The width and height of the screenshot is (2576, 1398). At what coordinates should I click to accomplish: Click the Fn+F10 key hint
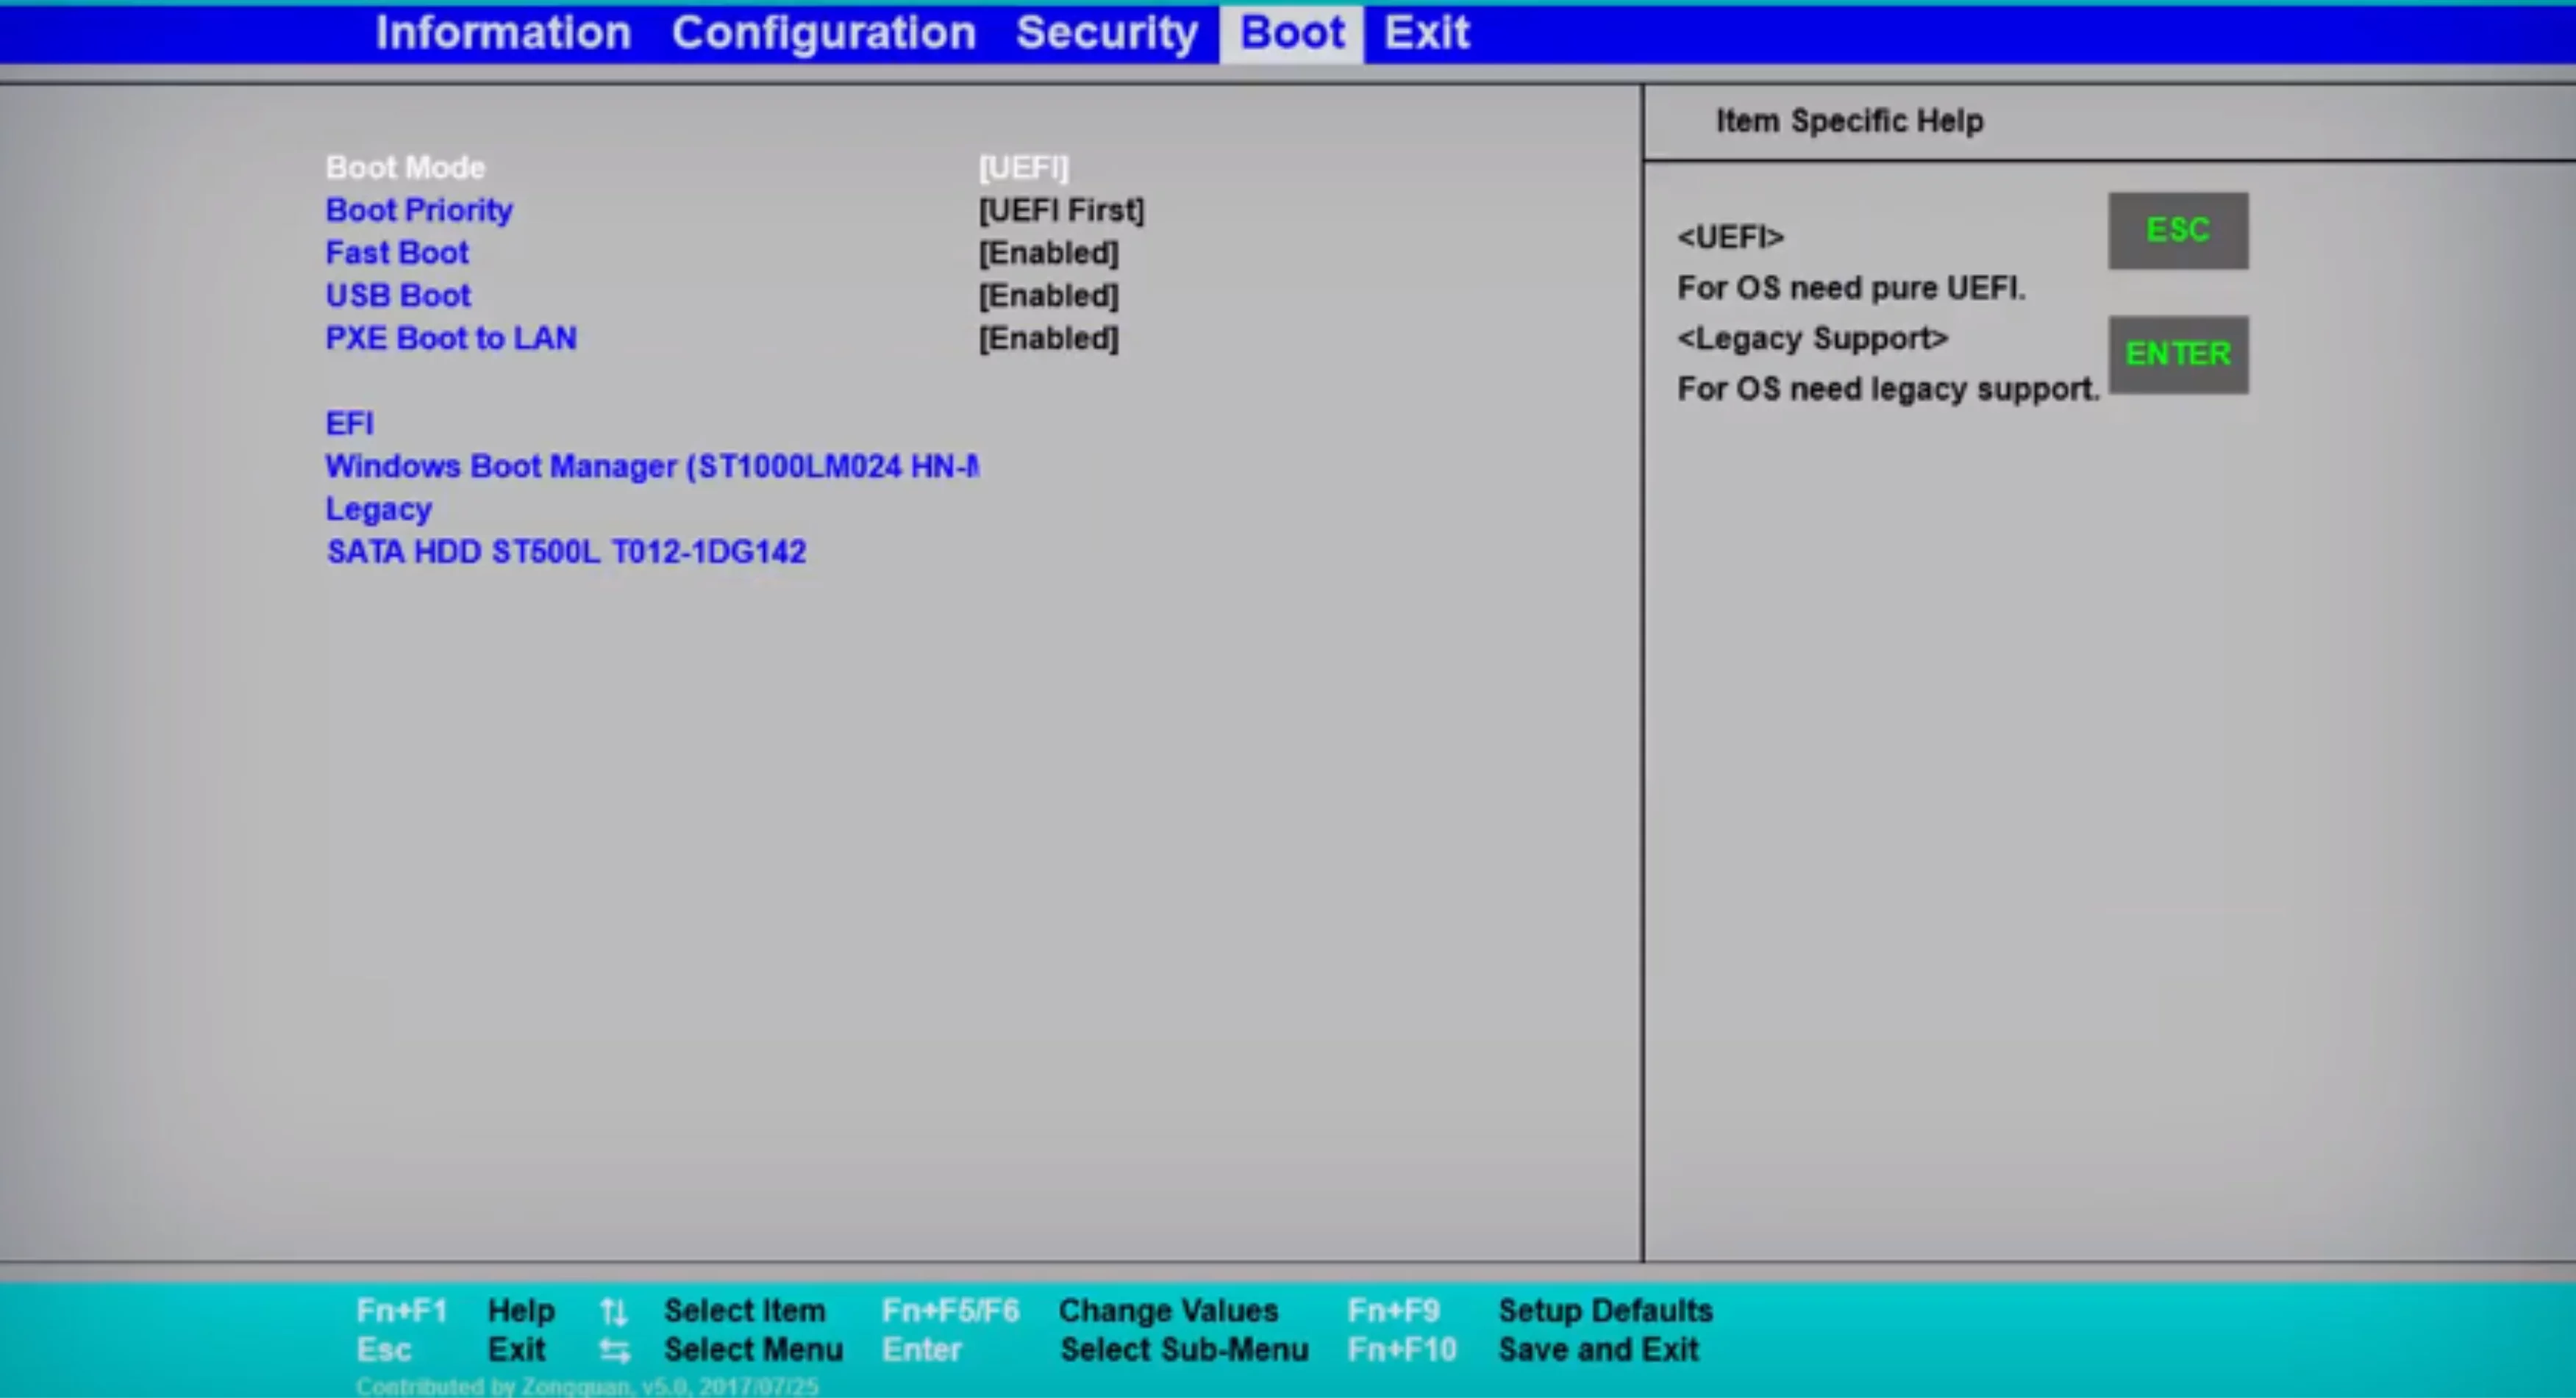tap(1401, 1350)
